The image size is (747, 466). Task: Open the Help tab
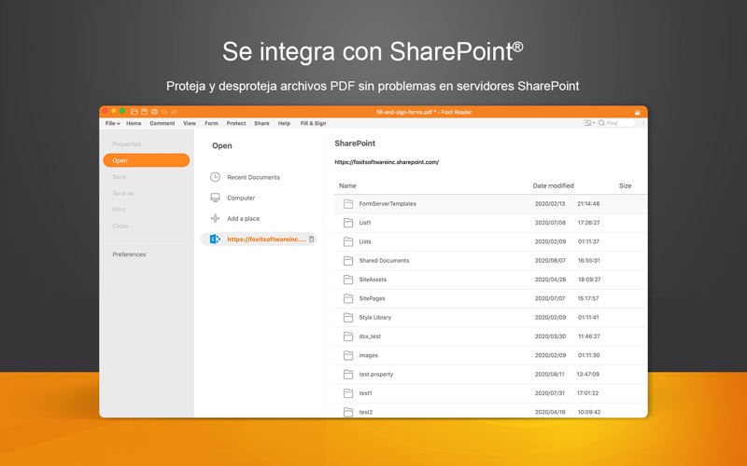pos(284,123)
